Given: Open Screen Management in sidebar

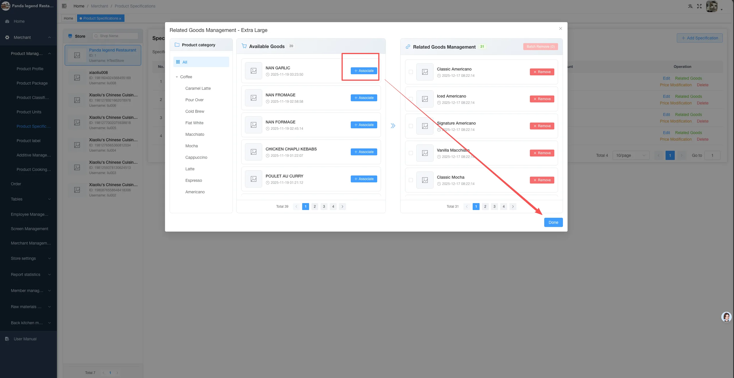Looking at the screenshot, I should 29,229.
